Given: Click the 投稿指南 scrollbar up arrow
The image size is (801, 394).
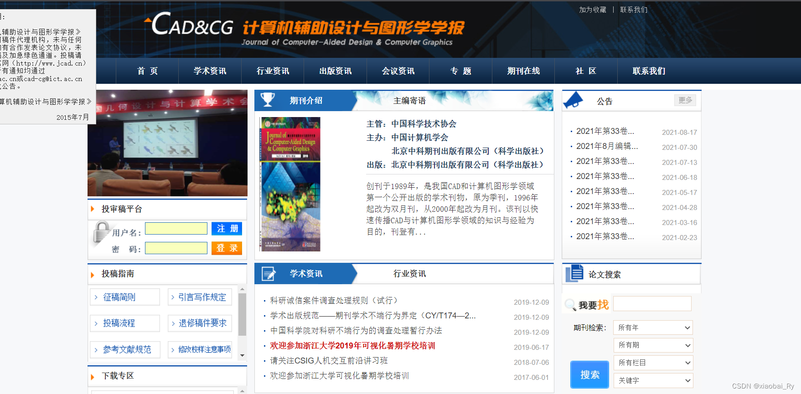Looking at the screenshot, I should pyautogui.click(x=242, y=289).
